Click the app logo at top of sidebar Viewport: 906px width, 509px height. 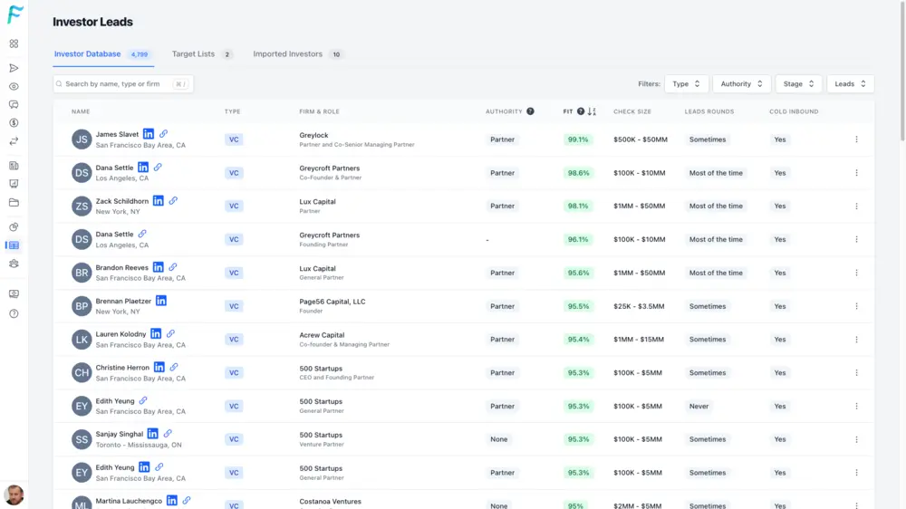(x=15, y=14)
